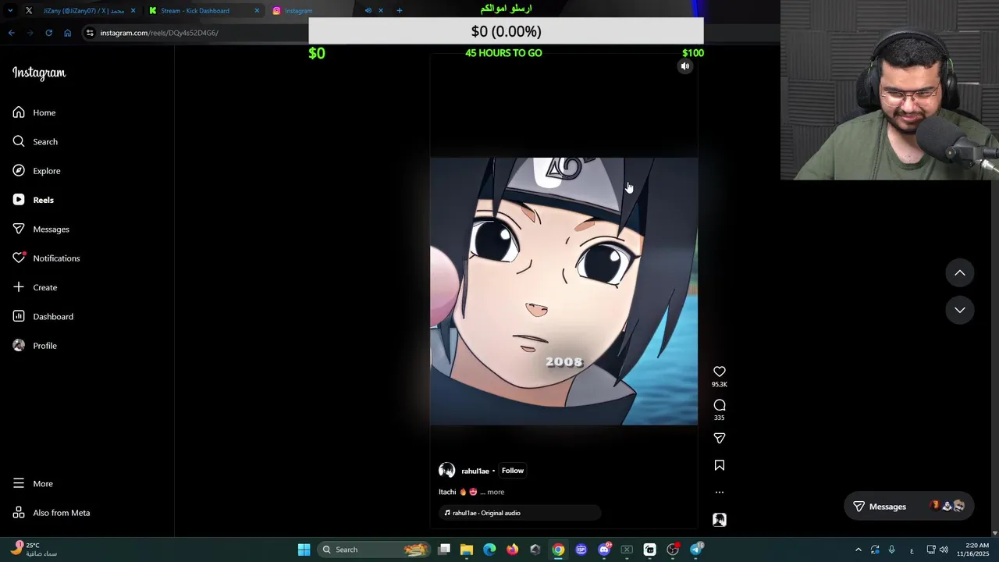This screenshot has width=999, height=562.
Task: Reload the Instagram page
Action: click(x=48, y=33)
